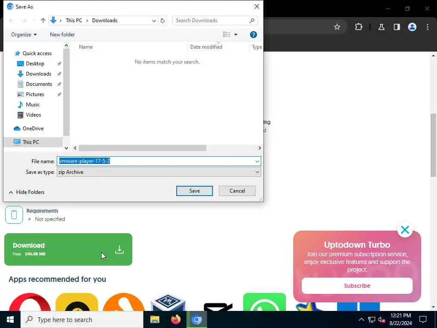Image resolution: width=437 pixels, height=328 pixels.
Task: Open the Save as type dropdown
Action: click(x=159, y=172)
